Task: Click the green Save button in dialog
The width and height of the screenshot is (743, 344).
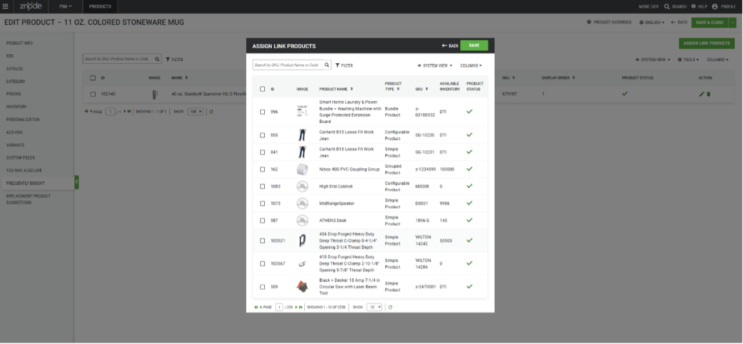Action: coord(474,45)
